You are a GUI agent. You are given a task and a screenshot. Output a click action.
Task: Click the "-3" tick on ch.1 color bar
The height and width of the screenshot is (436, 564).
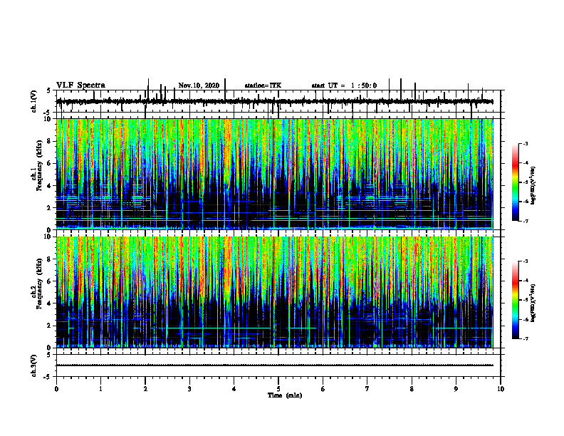coord(526,144)
